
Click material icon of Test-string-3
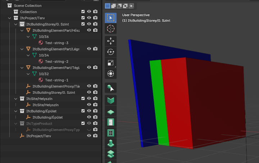(x=41, y=43)
